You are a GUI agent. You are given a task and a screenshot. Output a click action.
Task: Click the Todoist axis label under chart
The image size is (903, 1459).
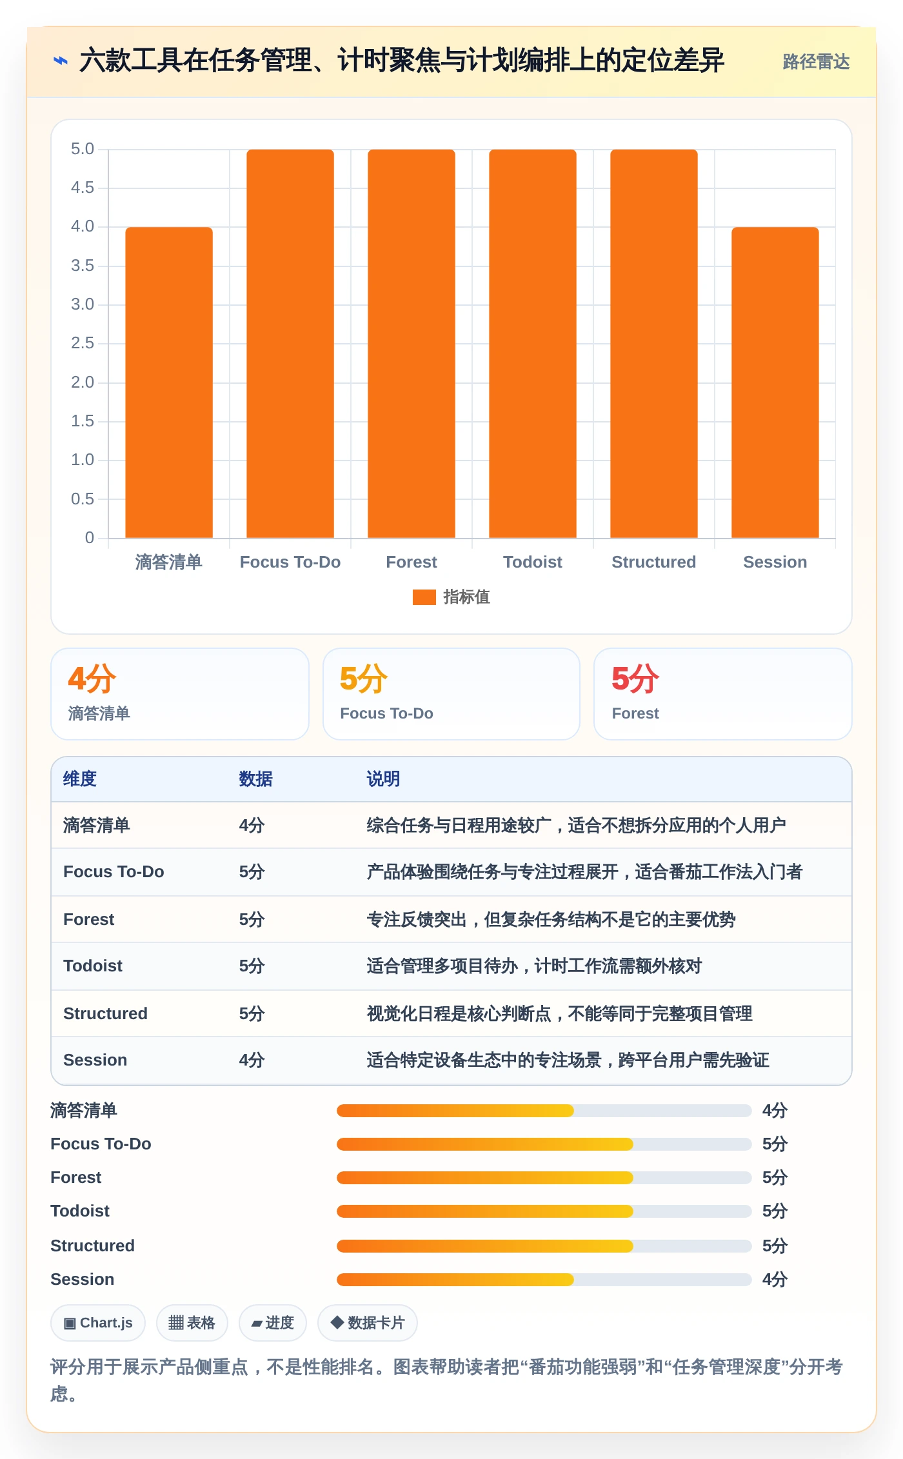pos(533,562)
